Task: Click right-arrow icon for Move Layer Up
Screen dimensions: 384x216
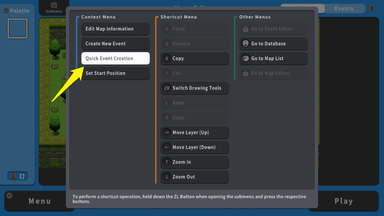Action: [167, 132]
